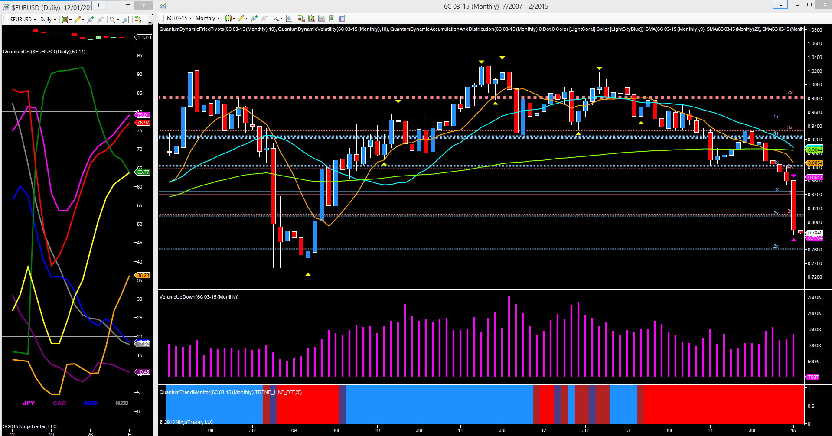The height and width of the screenshot is (436, 832).
Task: Show the data box in 6C 03-15 window
Action: pyautogui.click(x=289, y=18)
